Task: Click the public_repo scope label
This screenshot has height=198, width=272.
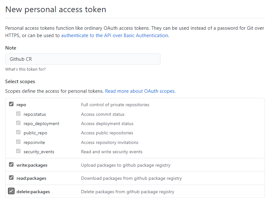Action: point(35,133)
